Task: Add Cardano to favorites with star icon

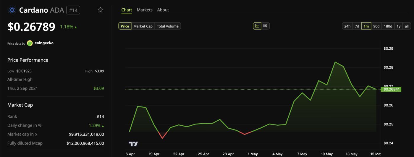Action: (101, 10)
